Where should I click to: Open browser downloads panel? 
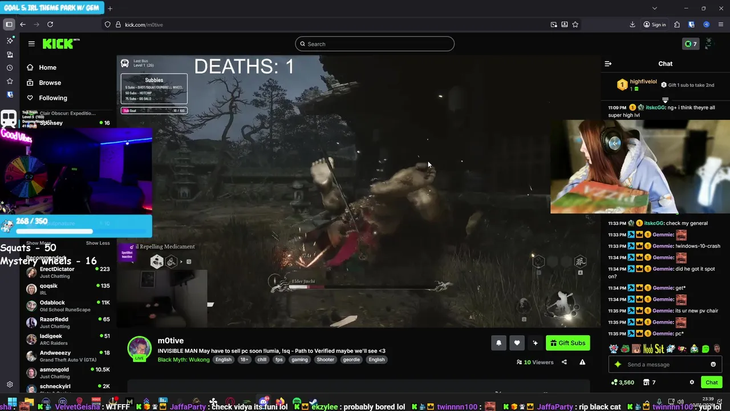[632, 25]
